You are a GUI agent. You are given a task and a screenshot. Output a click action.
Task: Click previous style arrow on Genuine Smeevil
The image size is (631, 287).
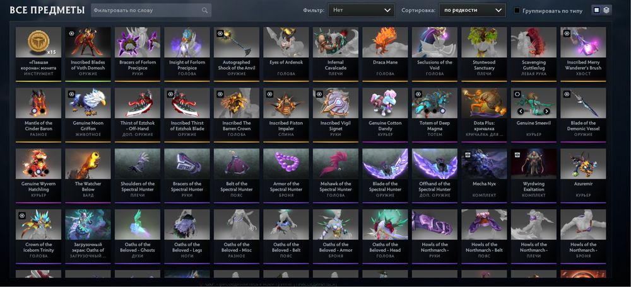click(521, 111)
